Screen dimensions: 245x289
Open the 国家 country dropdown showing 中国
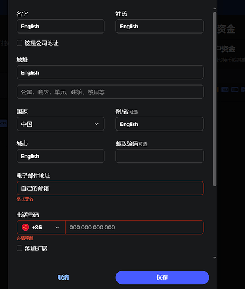pyautogui.click(x=61, y=124)
